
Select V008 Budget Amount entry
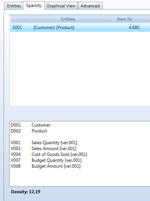(46, 166)
